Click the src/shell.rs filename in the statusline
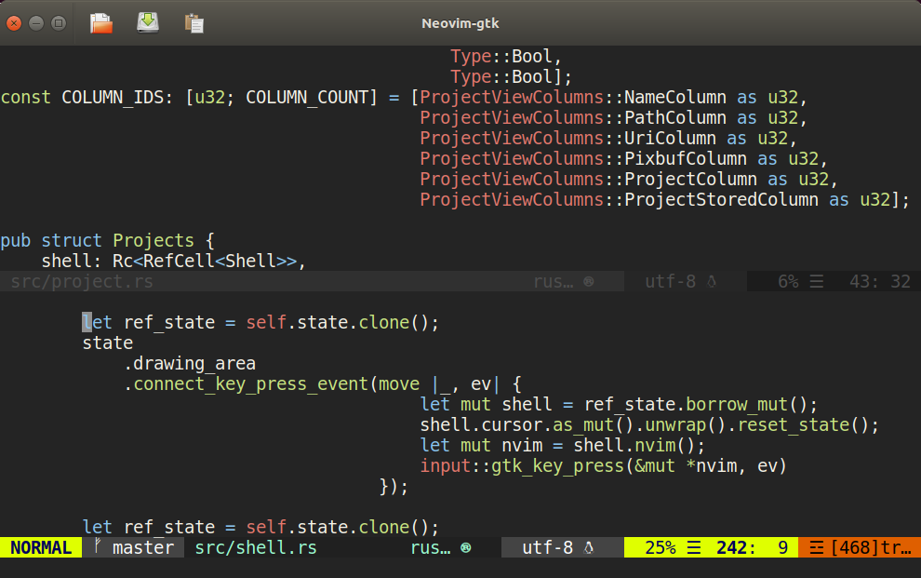921x578 pixels. [256, 548]
